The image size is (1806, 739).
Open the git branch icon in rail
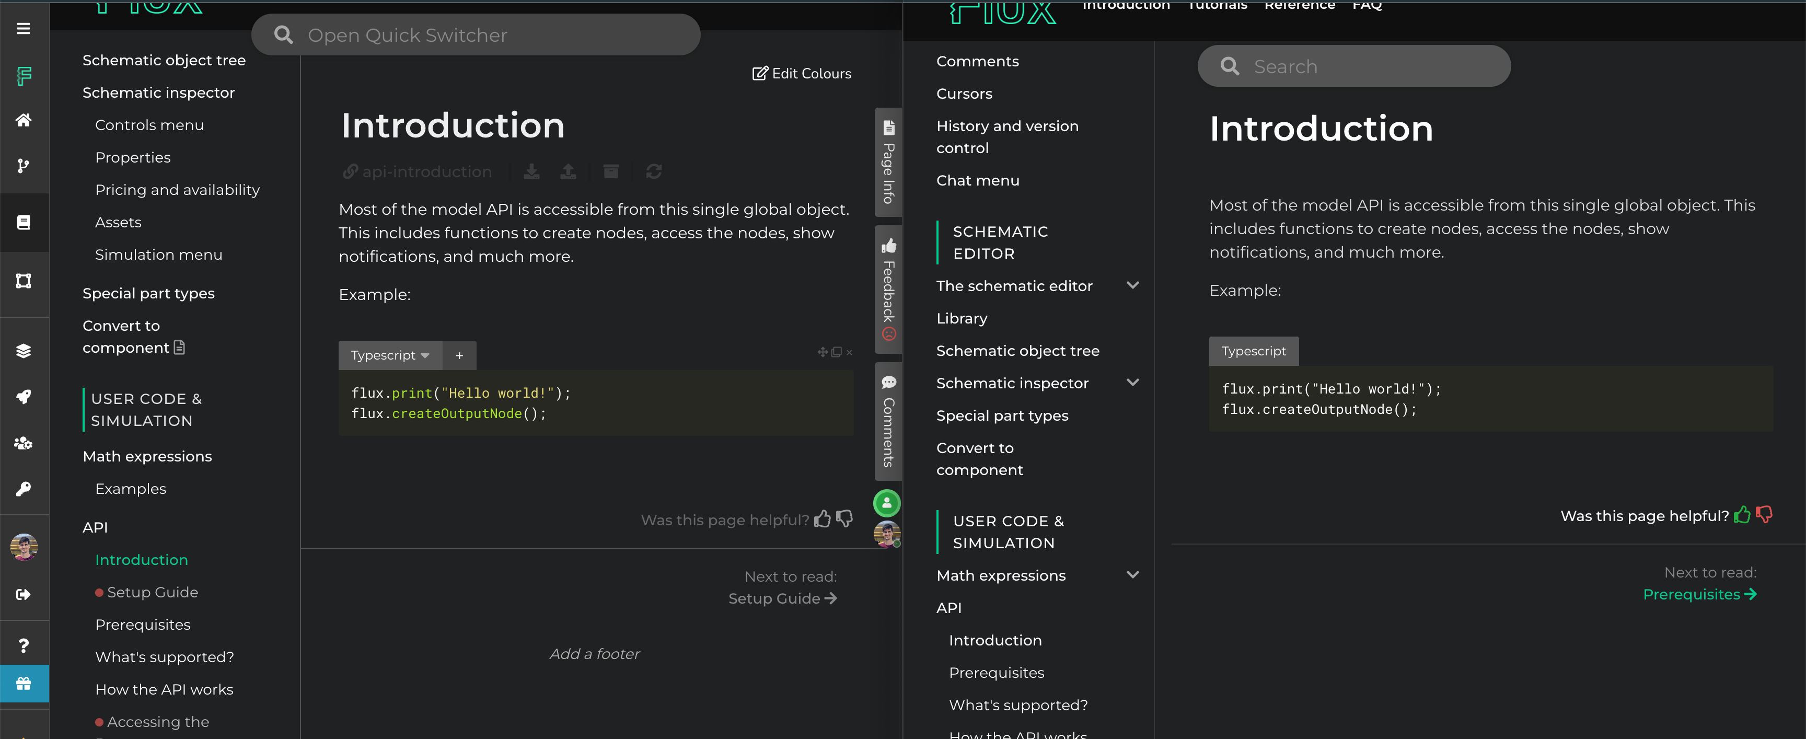[23, 166]
